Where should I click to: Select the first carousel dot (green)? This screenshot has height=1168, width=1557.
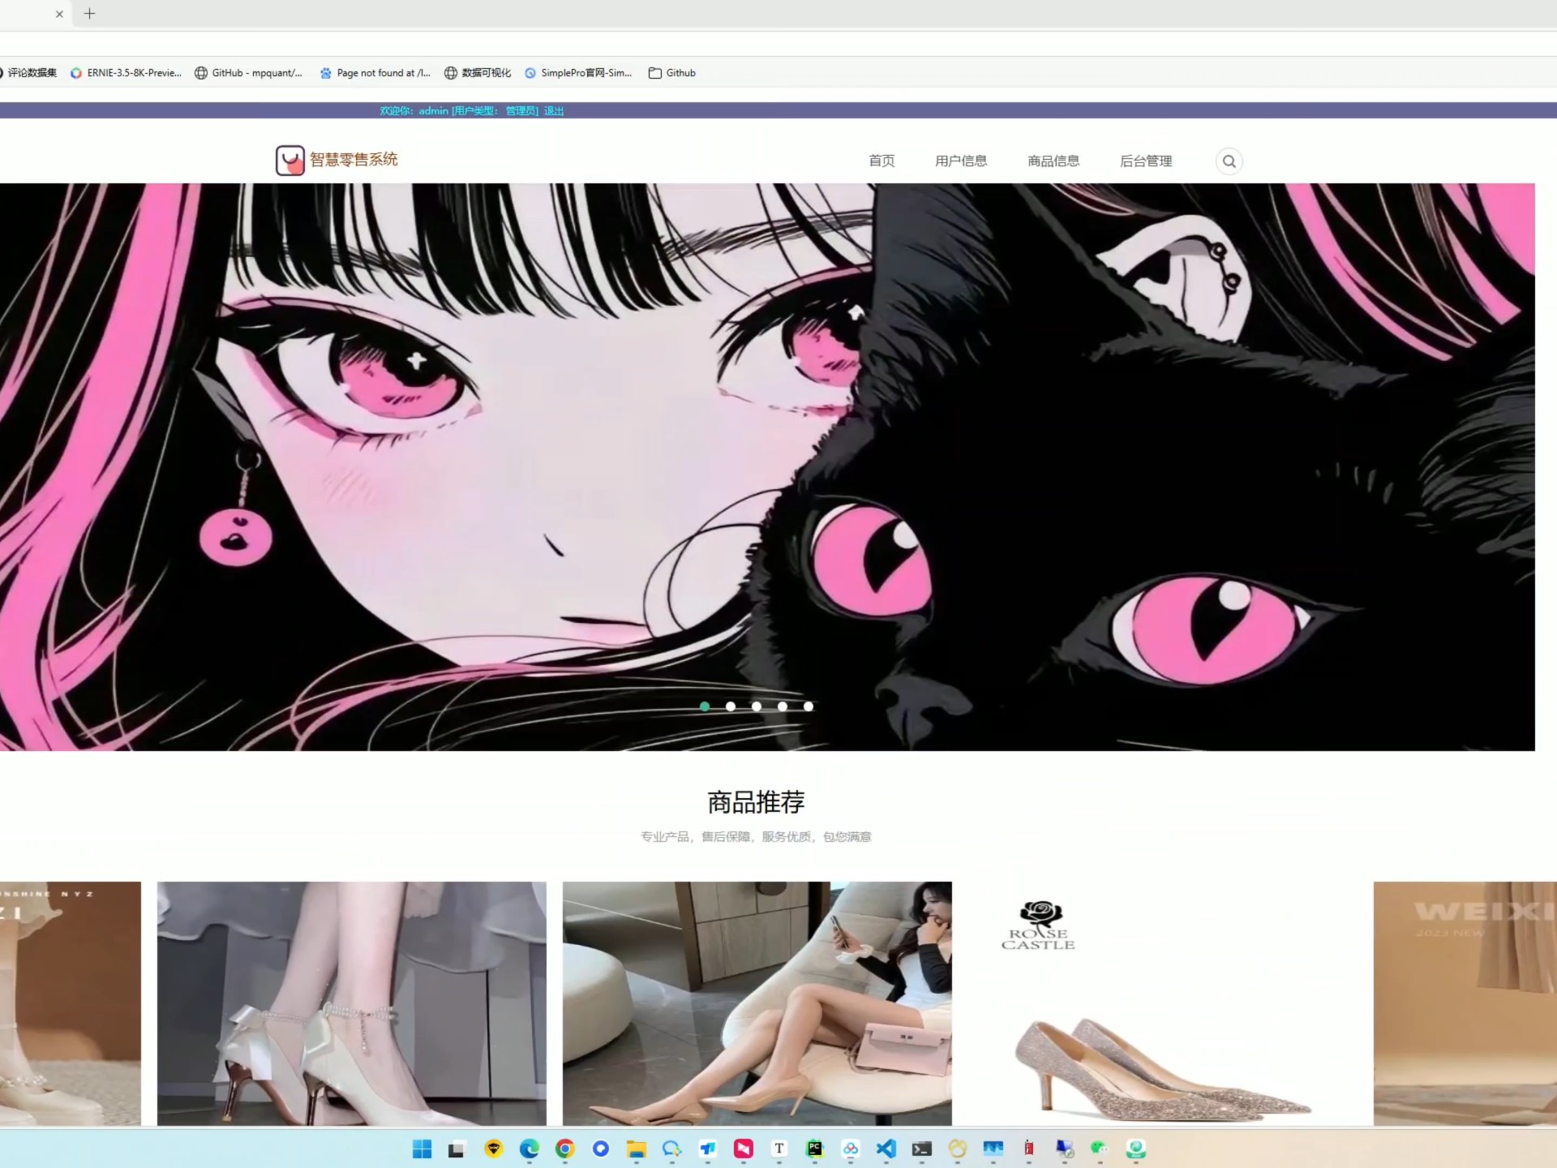click(705, 706)
